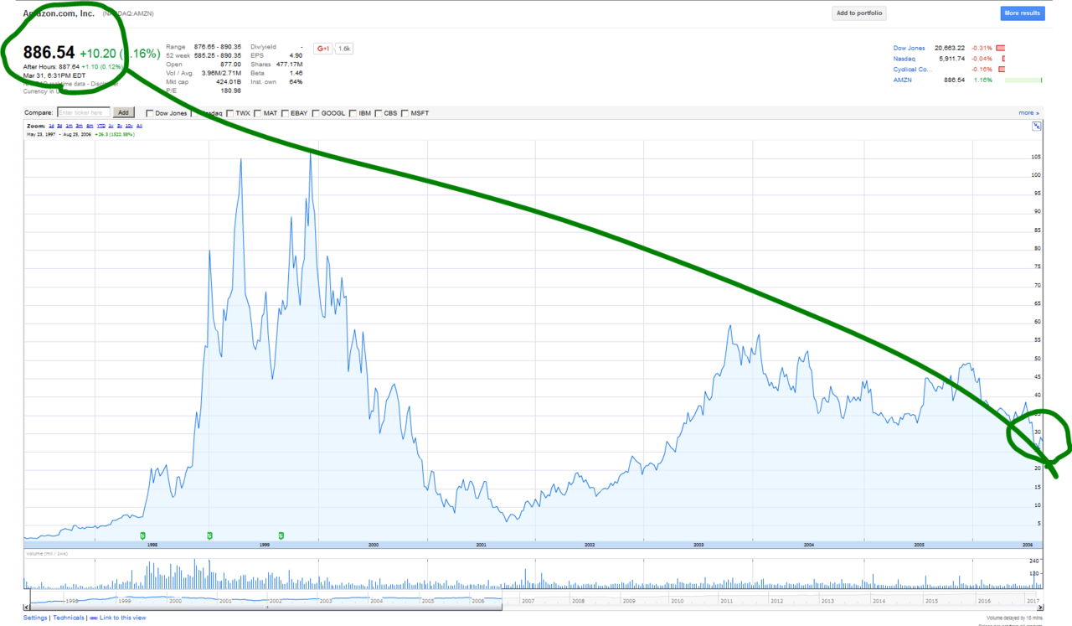Collapse the chart with the shrink icon
The image size is (1072, 626).
[x=1036, y=126]
